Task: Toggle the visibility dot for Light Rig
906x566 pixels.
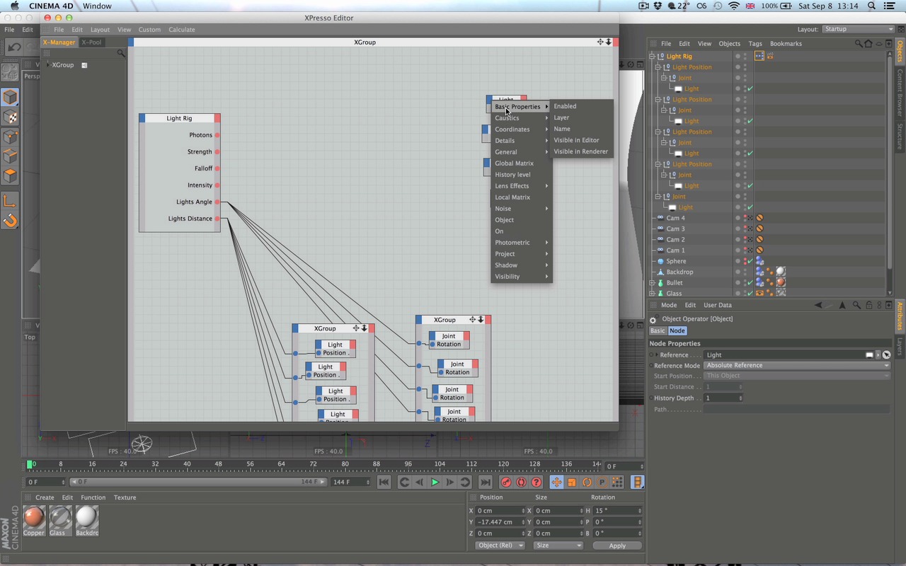Action: click(x=738, y=54)
